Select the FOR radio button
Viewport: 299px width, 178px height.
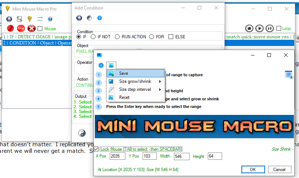coord(151,36)
